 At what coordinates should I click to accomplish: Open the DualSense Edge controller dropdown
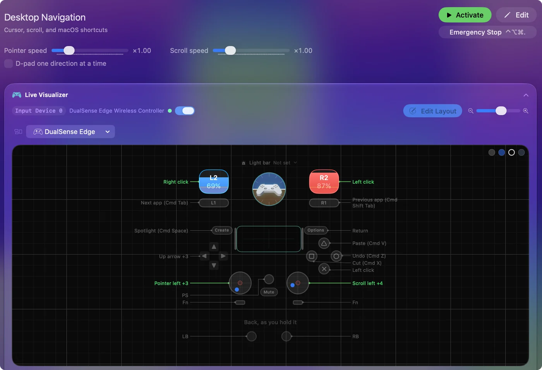70,132
